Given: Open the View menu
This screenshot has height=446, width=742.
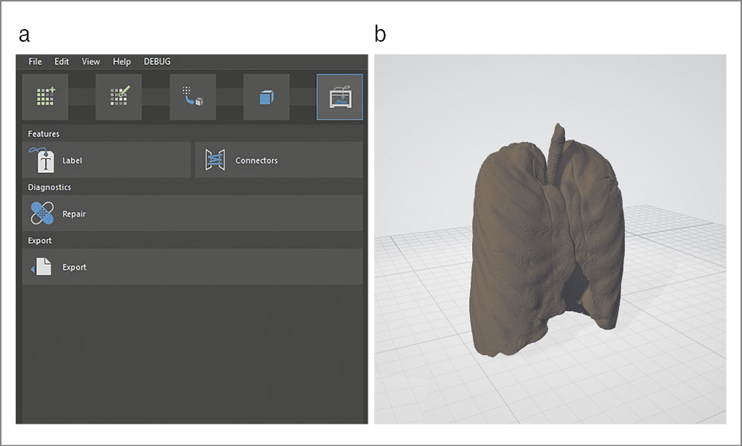Looking at the screenshot, I should click(91, 62).
